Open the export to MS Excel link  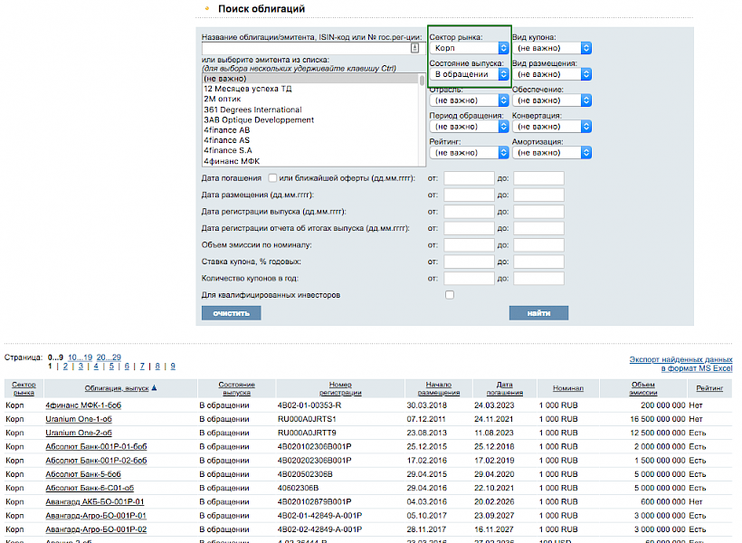coord(680,364)
